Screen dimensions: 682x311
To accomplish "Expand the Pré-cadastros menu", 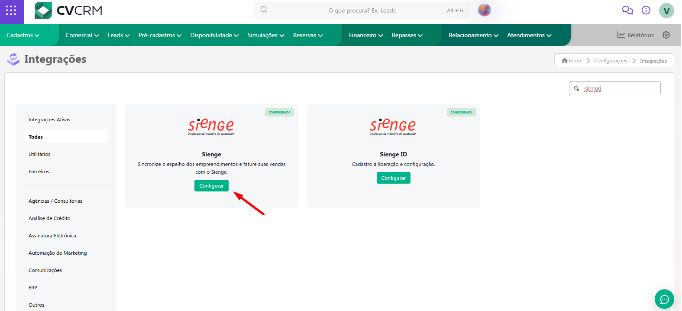I will (x=160, y=35).
